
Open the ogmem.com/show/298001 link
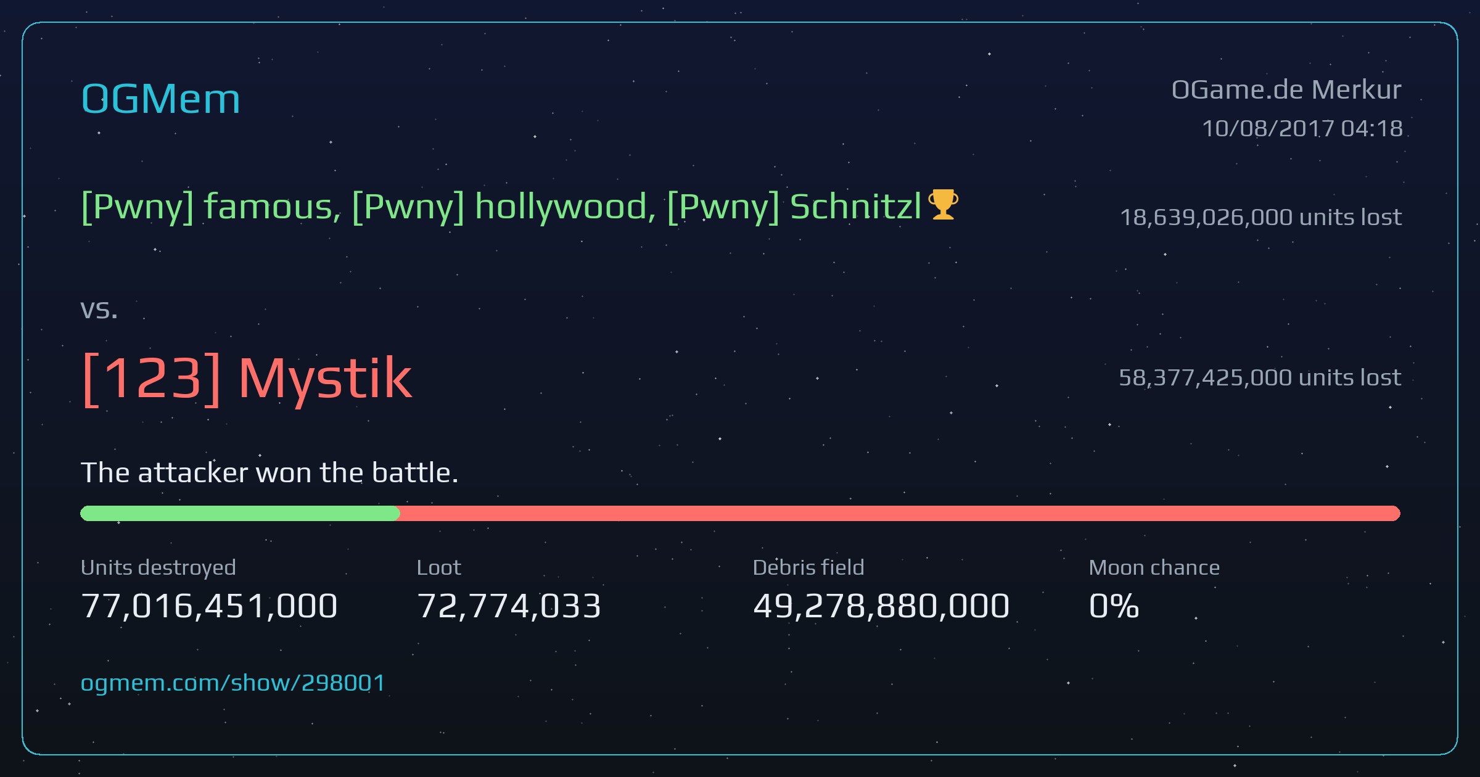click(x=233, y=683)
